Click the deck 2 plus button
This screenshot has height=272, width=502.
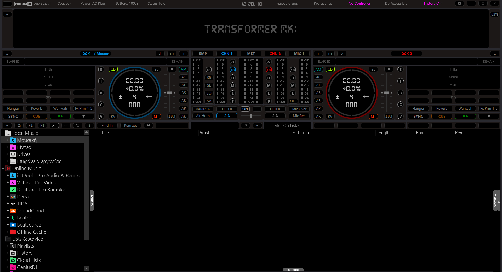318,54
